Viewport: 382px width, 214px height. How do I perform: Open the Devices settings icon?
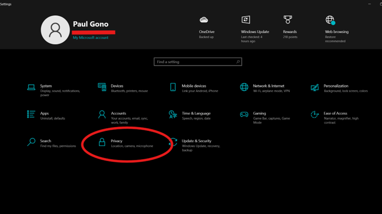coord(102,87)
